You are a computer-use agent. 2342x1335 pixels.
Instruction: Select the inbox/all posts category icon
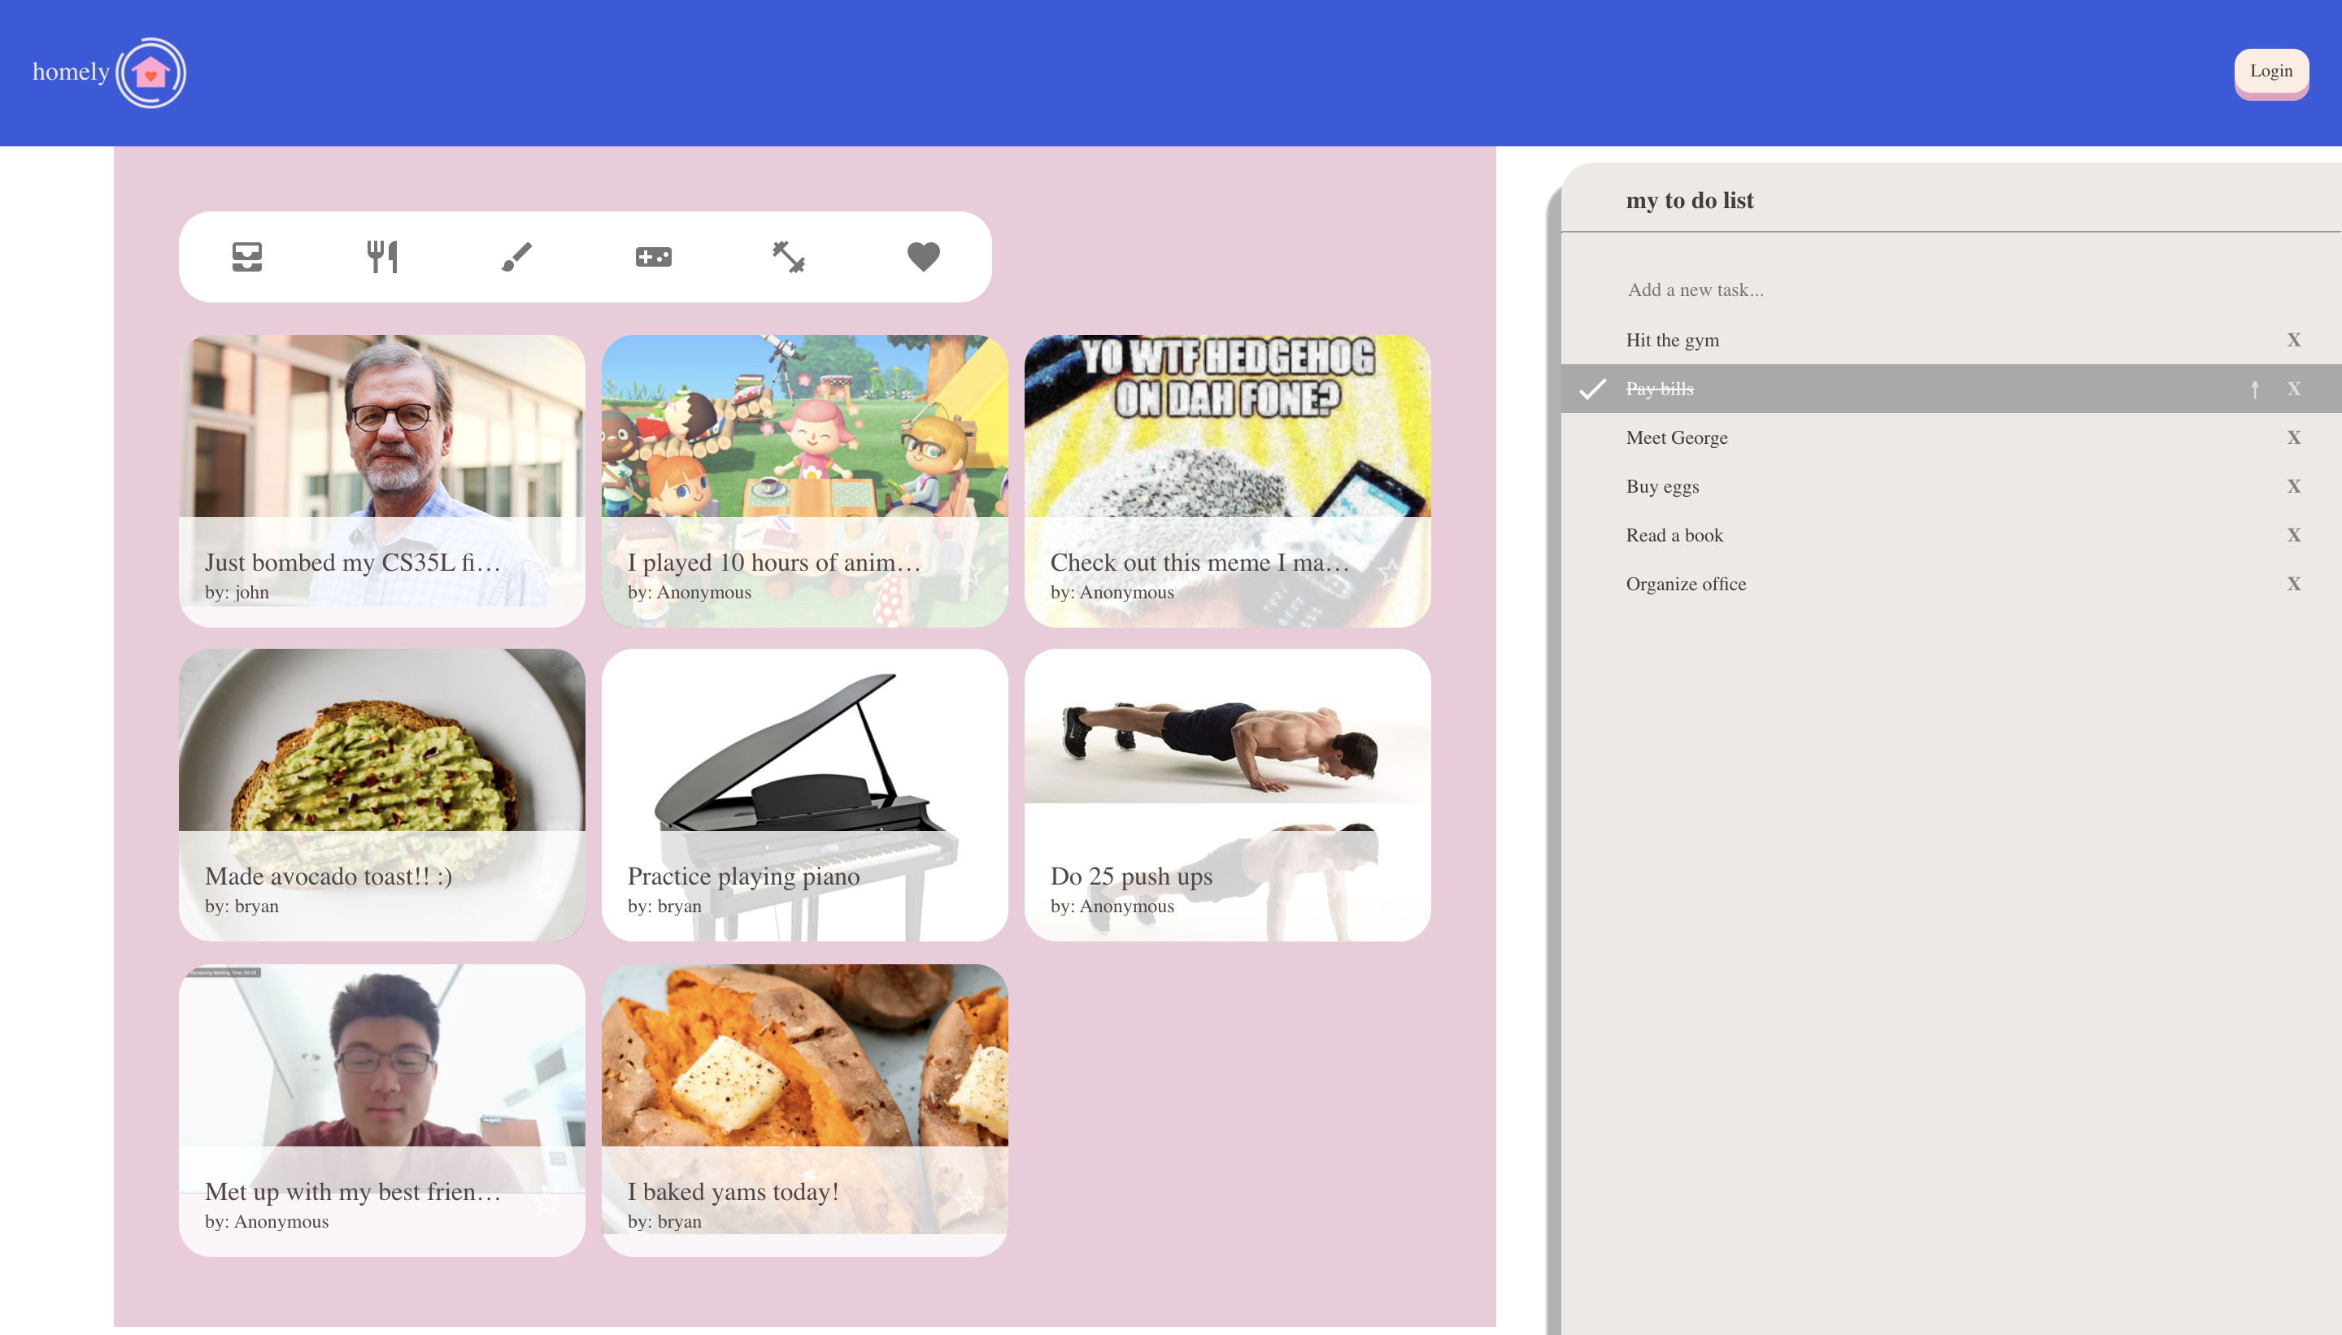tap(246, 257)
